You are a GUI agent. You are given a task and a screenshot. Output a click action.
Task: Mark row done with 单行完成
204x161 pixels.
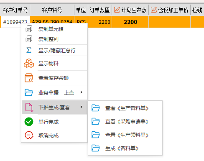[x=54, y=122]
